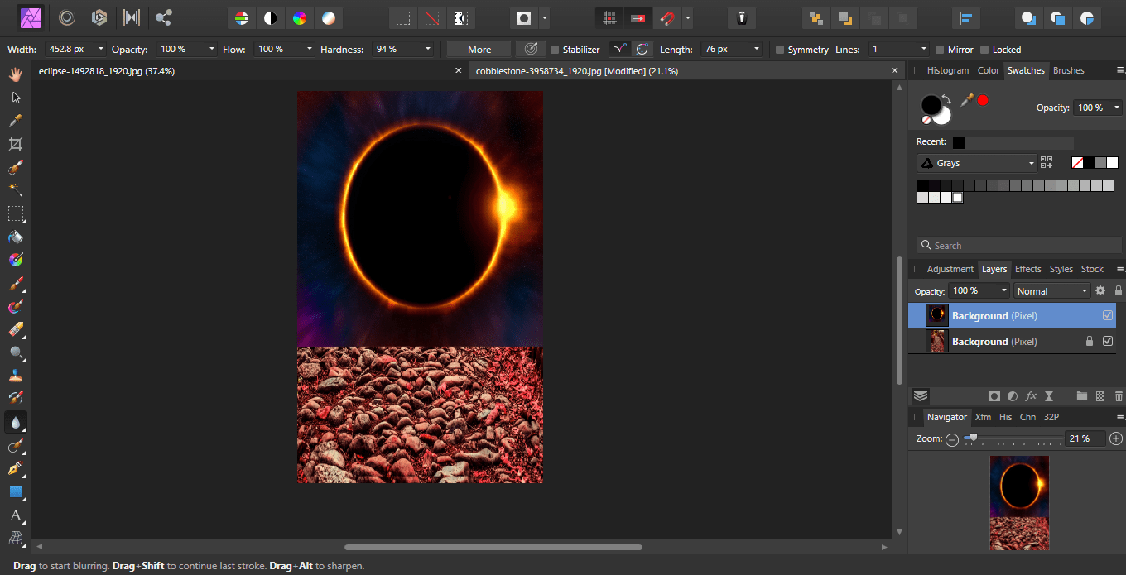This screenshot has height=575, width=1126.
Task: Click the More brush settings button
Action: [x=478, y=49]
